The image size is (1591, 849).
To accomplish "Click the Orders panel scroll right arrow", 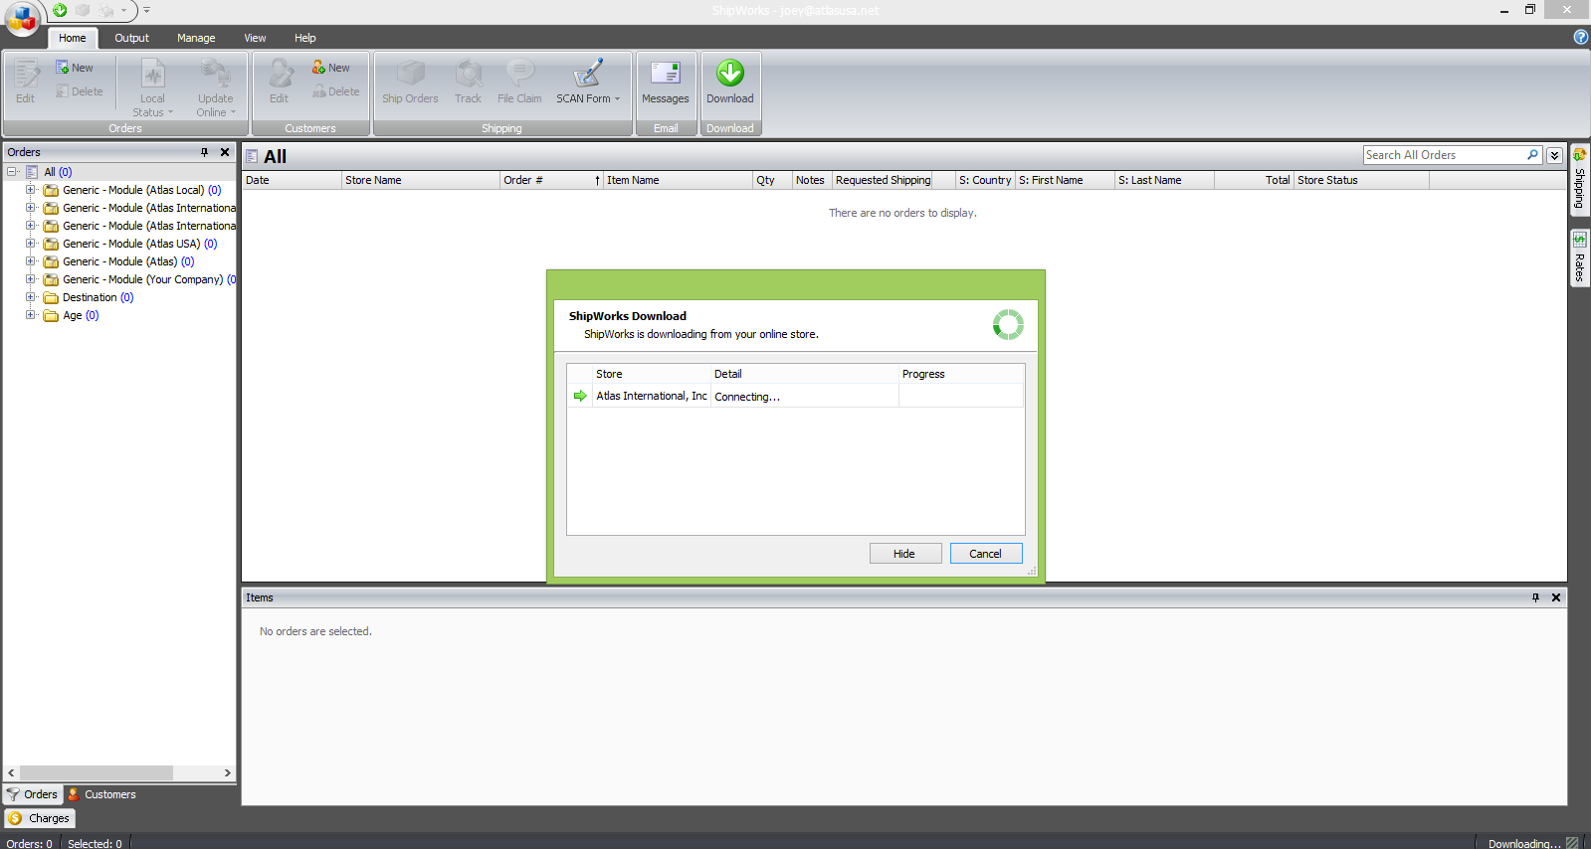I will click(x=227, y=772).
